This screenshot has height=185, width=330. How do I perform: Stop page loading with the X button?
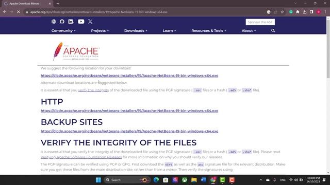click(x=19, y=12)
